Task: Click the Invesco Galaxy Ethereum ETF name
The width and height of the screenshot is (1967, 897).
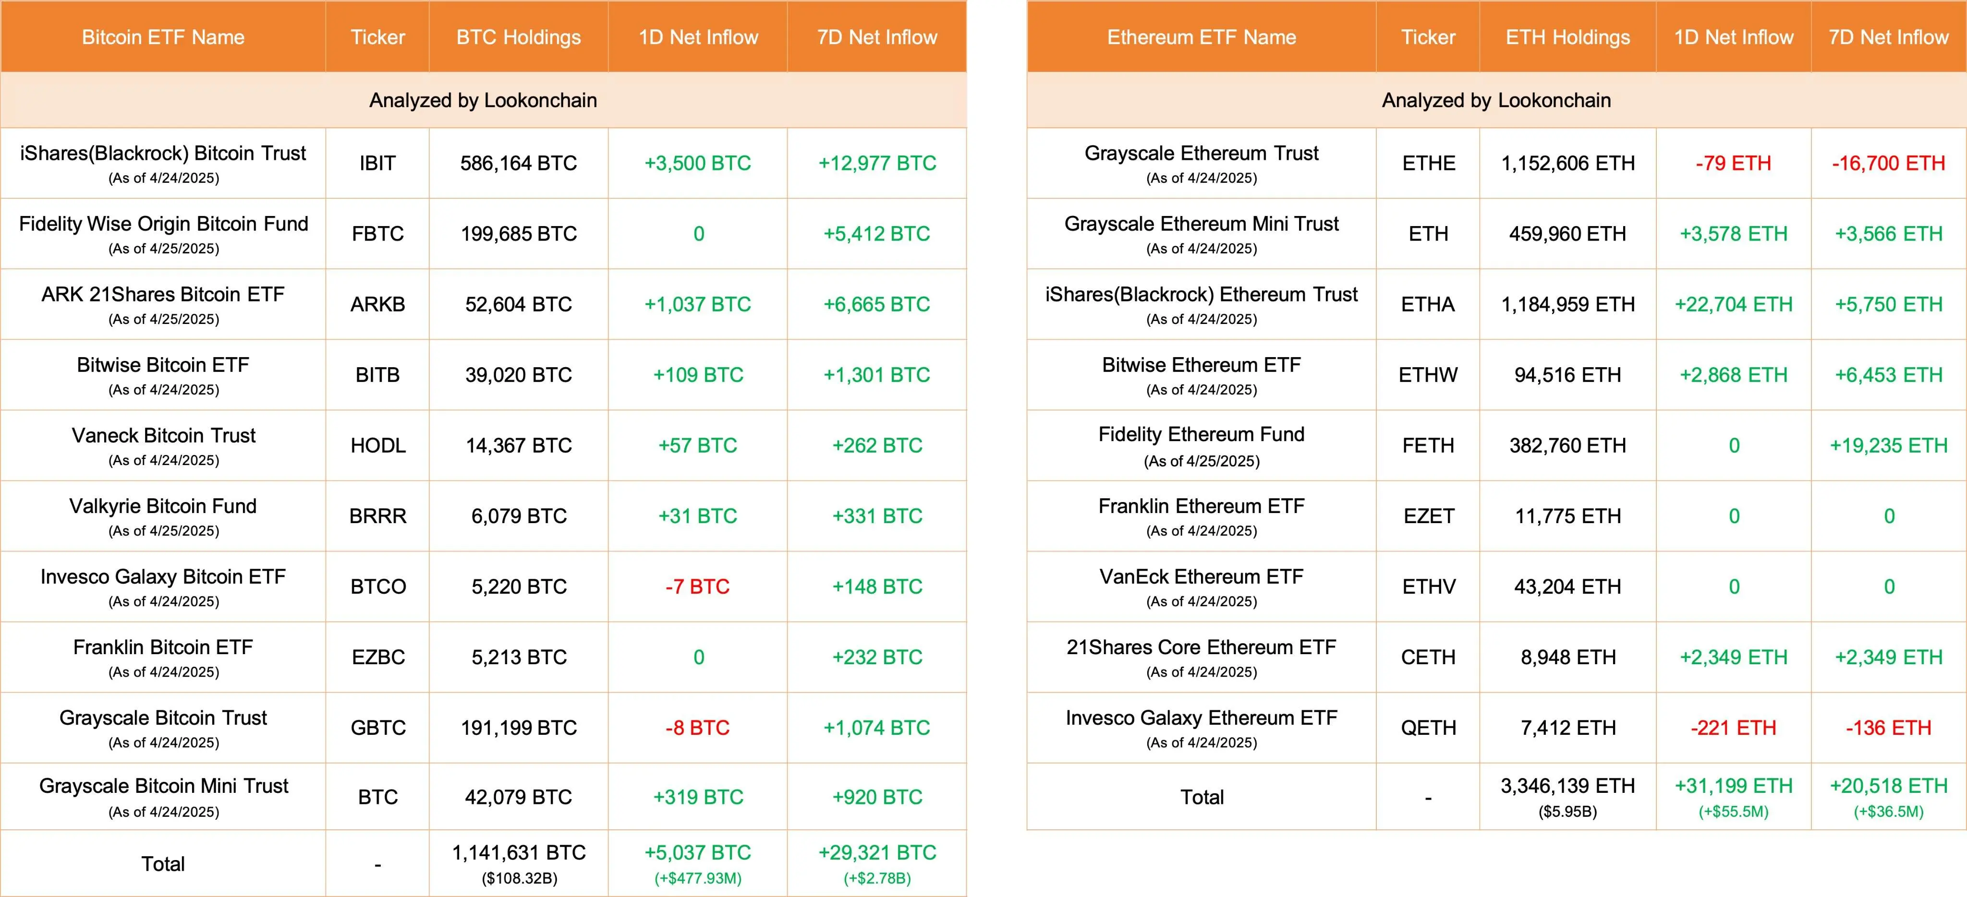Action: tap(1201, 718)
